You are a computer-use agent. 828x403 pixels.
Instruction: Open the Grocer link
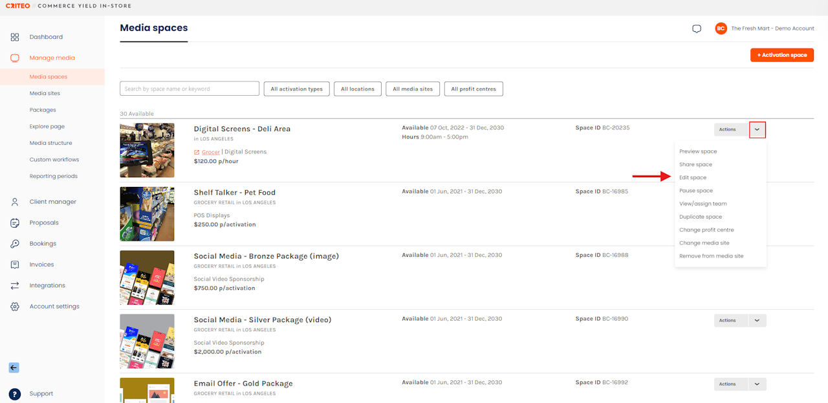click(x=211, y=152)
